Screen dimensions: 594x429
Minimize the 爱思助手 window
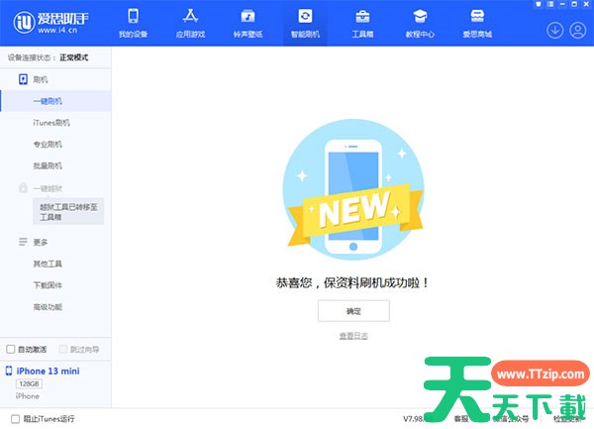tap(562, 4)
